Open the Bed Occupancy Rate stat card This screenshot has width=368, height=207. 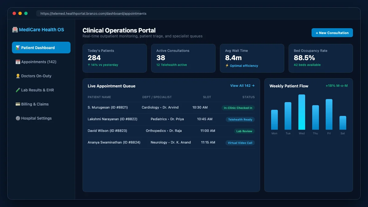pyautogui.click(x=321, y=58)
